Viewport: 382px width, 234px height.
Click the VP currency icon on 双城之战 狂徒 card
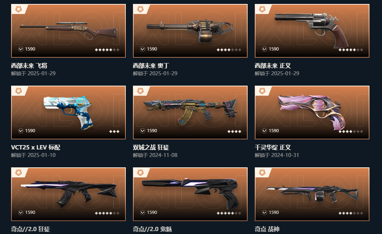(x=143, y=131)
